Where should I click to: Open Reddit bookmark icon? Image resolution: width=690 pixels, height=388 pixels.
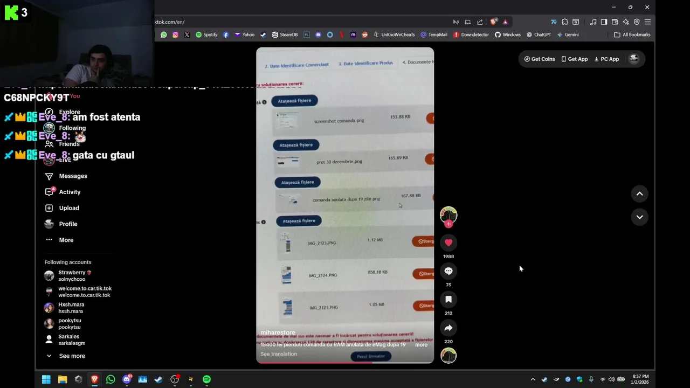click(x=365, y=34)
